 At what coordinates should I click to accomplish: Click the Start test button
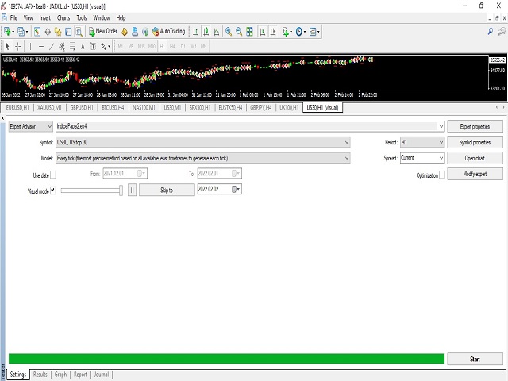(x=475, y=359)
